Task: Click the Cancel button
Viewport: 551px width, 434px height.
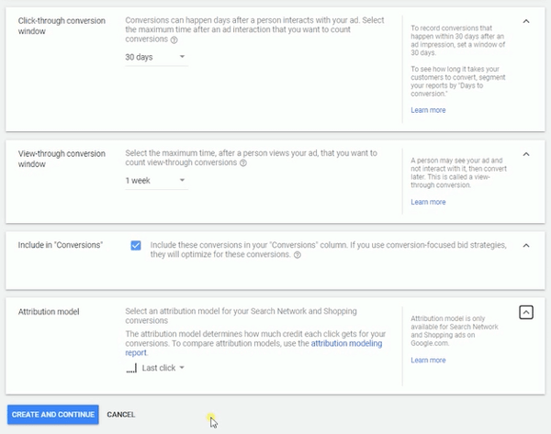Action: tap(121, 415)
